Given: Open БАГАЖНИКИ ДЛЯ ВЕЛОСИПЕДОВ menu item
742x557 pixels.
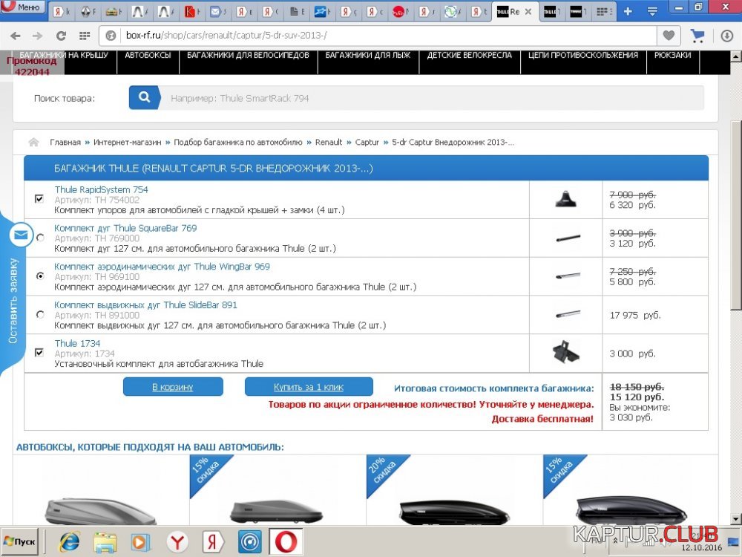Looking at the screenshot, I should tap(248, 56).
